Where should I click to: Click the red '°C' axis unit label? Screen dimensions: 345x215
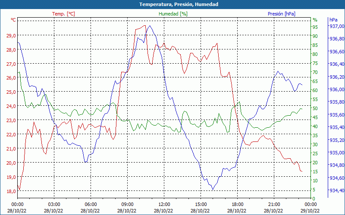[13, 20]
